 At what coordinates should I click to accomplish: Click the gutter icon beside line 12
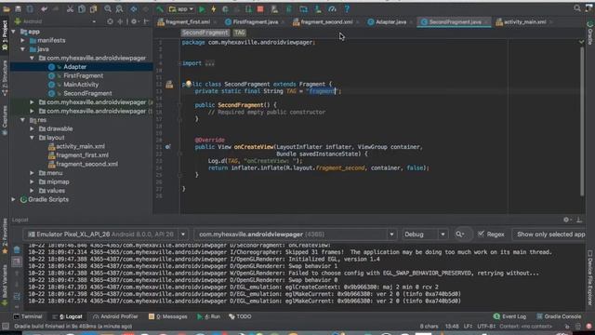click(x=169, y=85)
